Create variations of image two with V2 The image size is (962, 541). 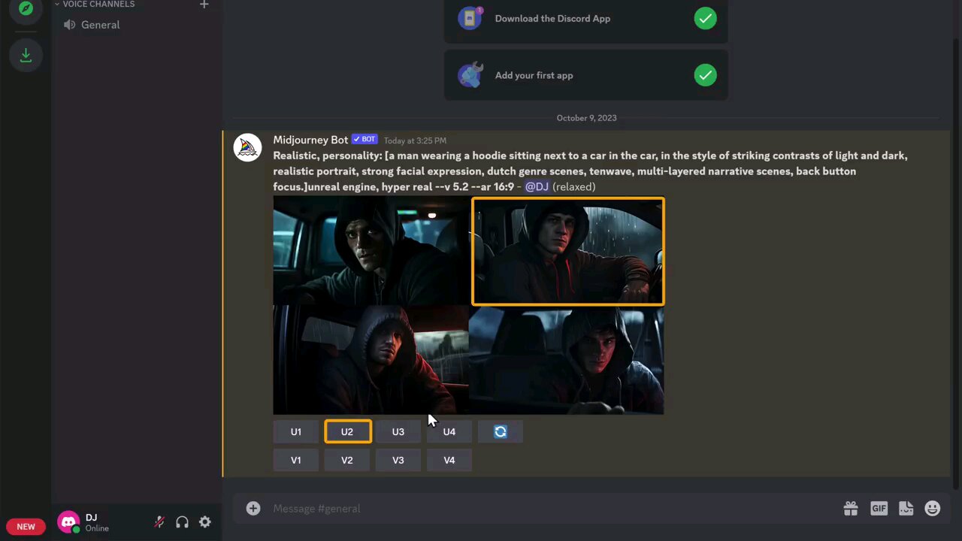point(347,461)
